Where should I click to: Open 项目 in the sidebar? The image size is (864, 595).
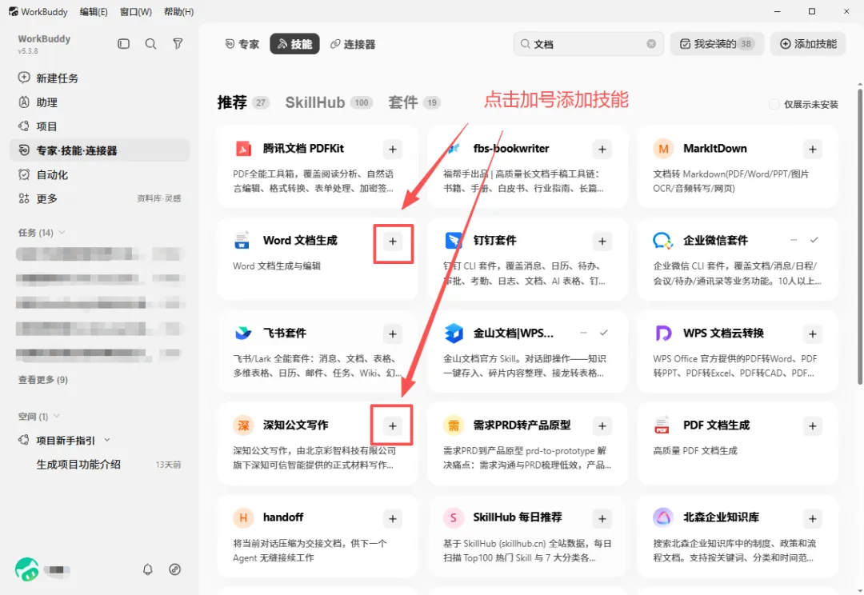pos(99,126)
